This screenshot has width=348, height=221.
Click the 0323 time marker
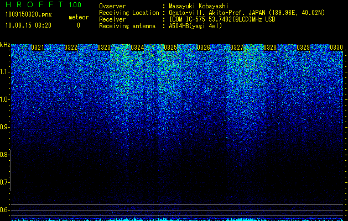[104, 48]
